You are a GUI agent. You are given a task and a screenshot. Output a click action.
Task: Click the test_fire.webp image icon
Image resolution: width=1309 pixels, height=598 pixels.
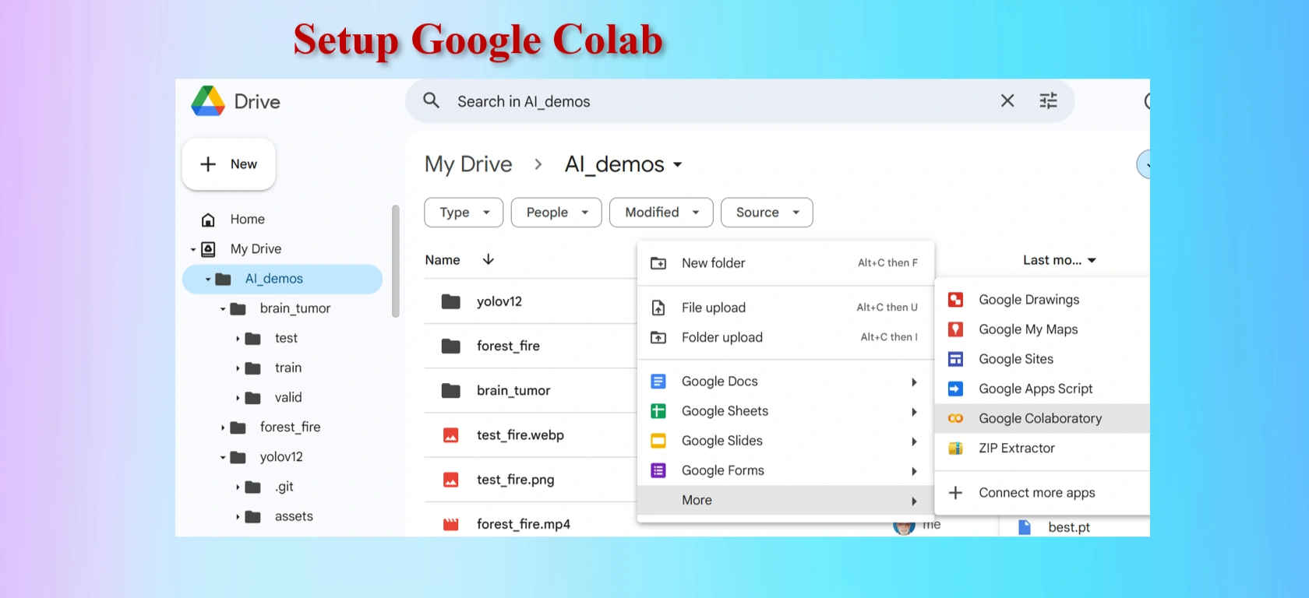tap(451, 435)
